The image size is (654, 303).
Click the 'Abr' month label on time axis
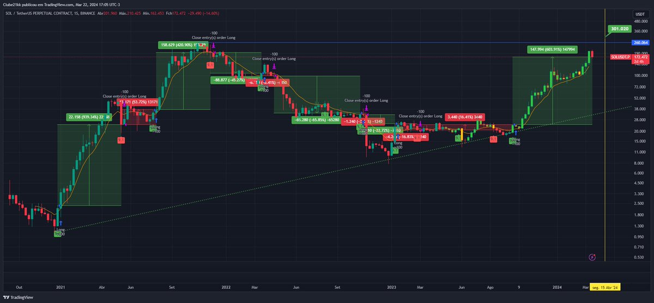[x=102, y=286]
